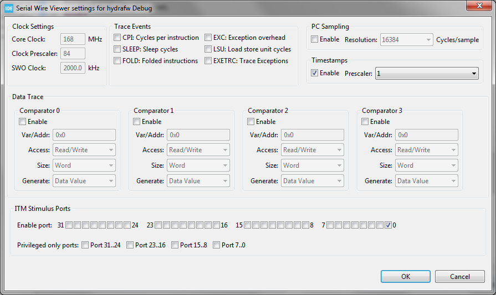Screen dimensions: 496x295
Task: Enable Comparator 3 checkbox
Action: coord(365,122)
